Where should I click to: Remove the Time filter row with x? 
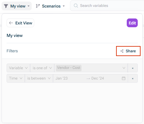pyautogui.click(x=133, y=78)
